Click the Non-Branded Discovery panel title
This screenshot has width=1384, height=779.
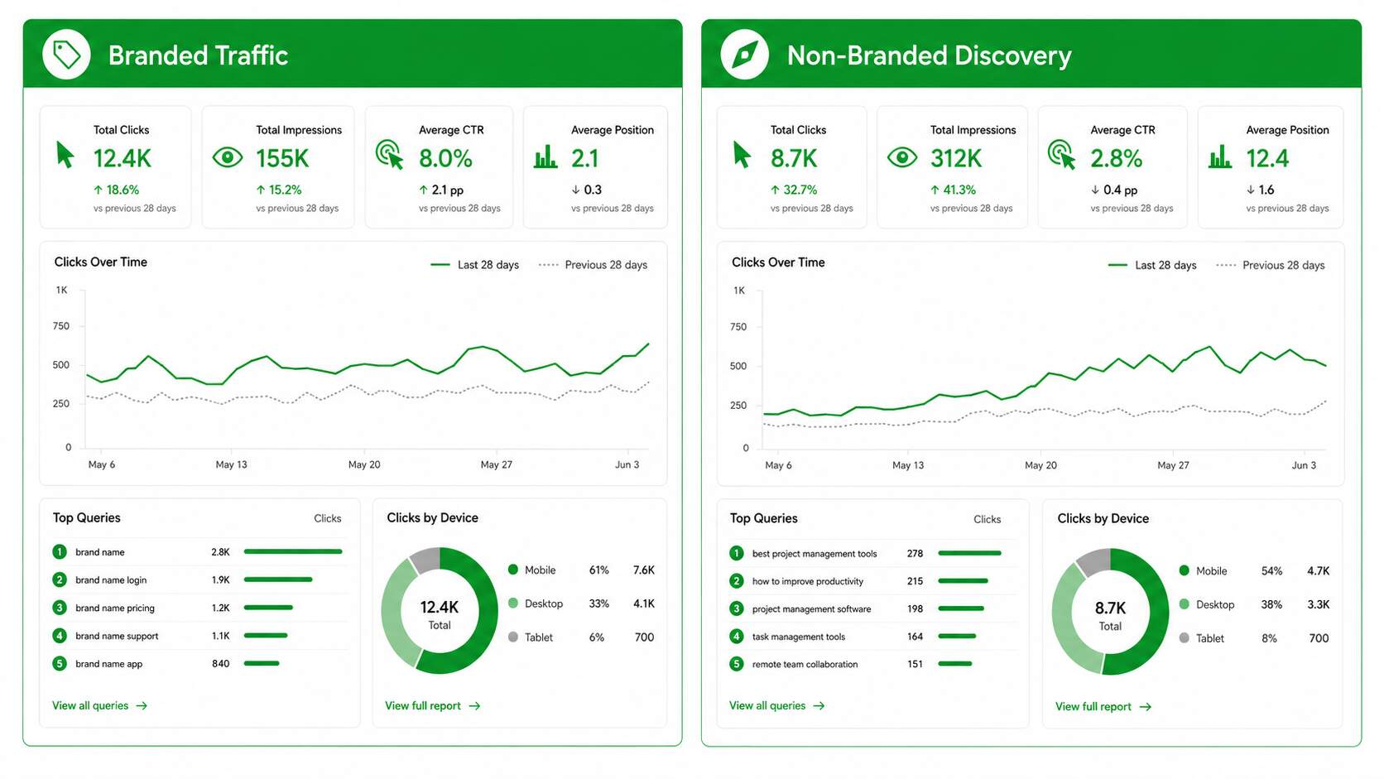[929, 55]
